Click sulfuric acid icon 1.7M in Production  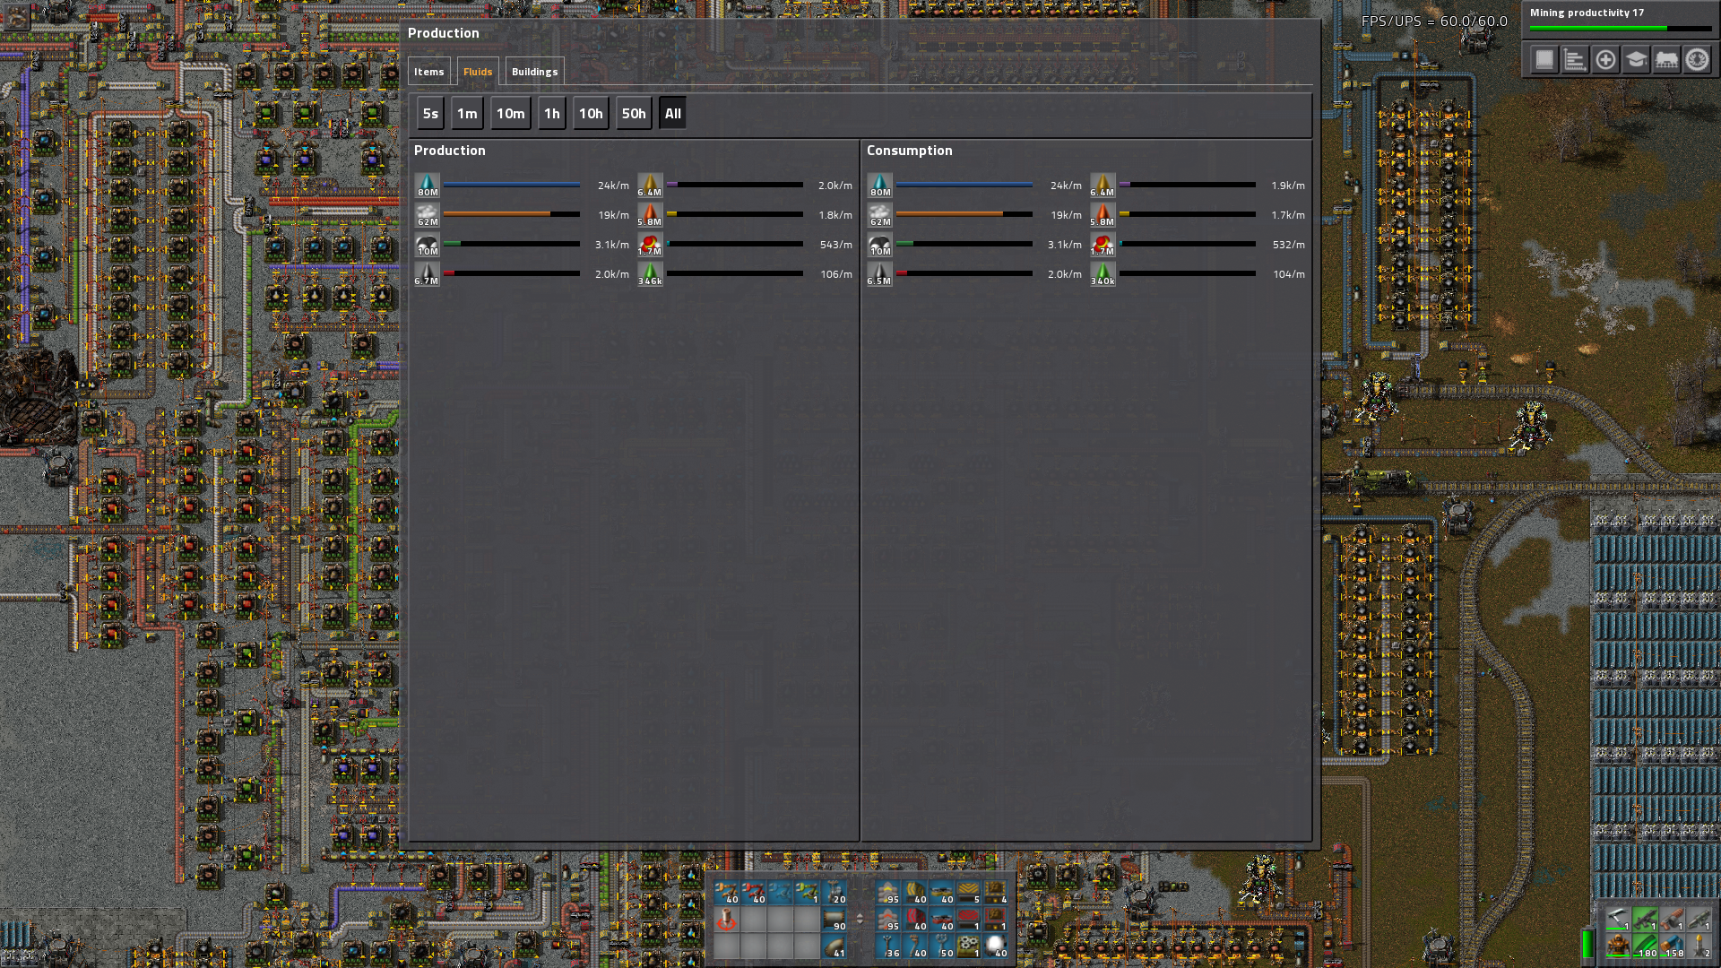point(650,245)
